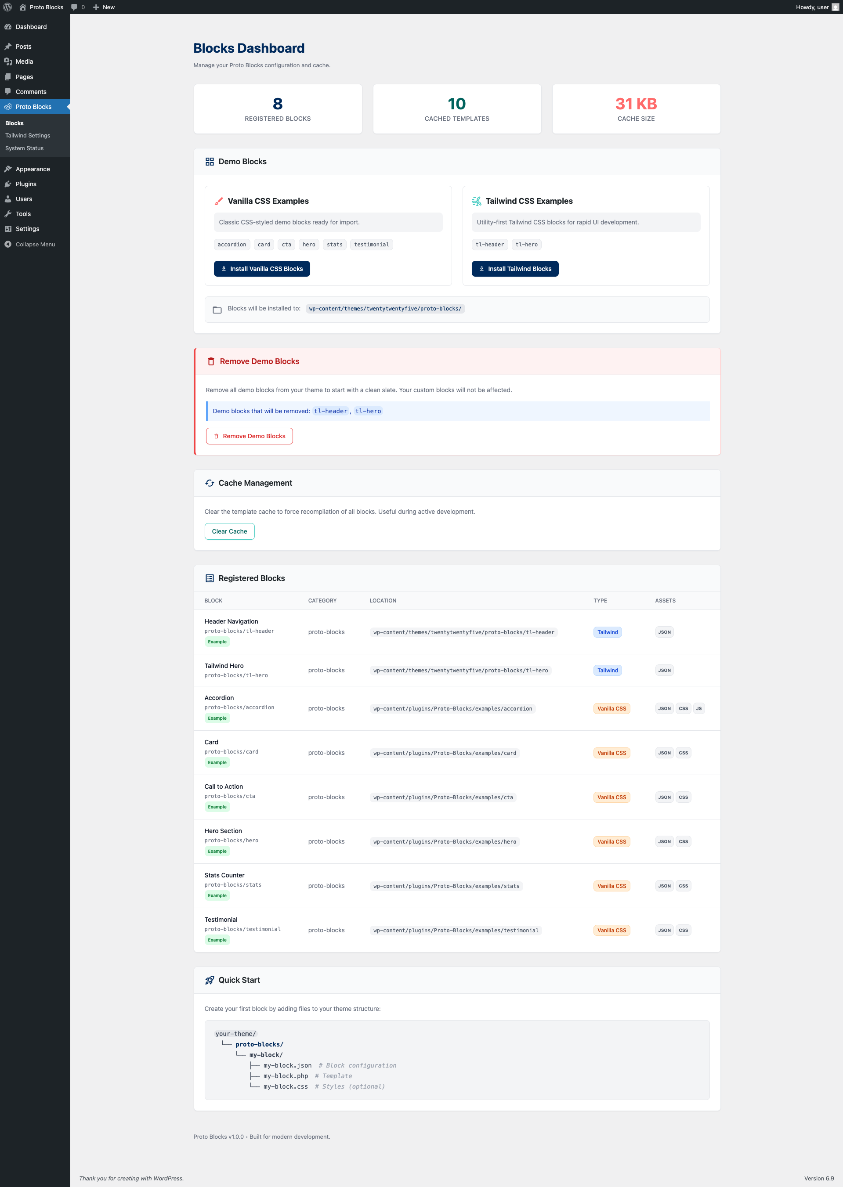Click the Tailwind wind icon beside Tailwind CSS Examples
843x1187 pixels.
[x=477, y=201]
